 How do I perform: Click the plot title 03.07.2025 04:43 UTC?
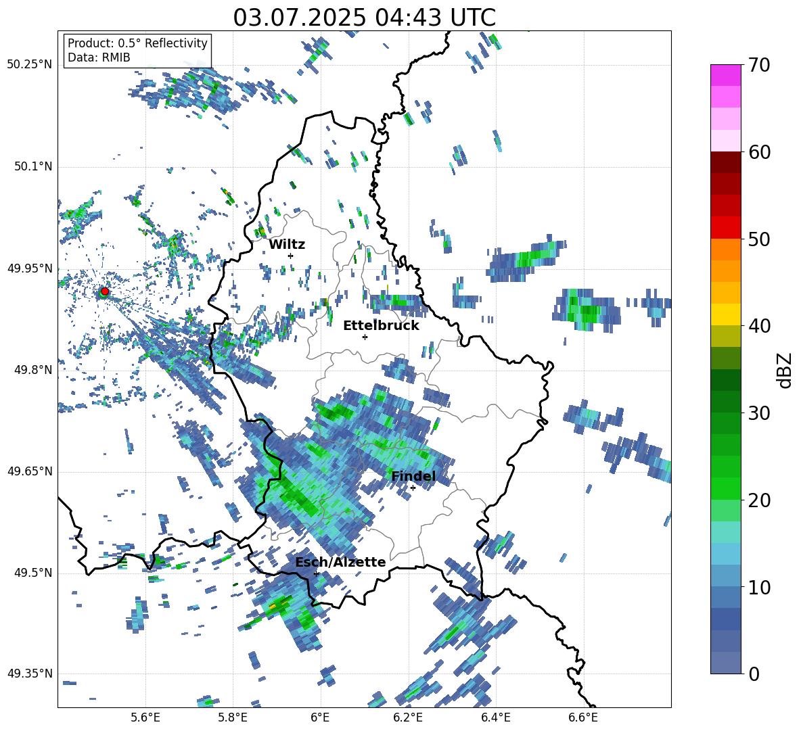click(x=364, y=18)
